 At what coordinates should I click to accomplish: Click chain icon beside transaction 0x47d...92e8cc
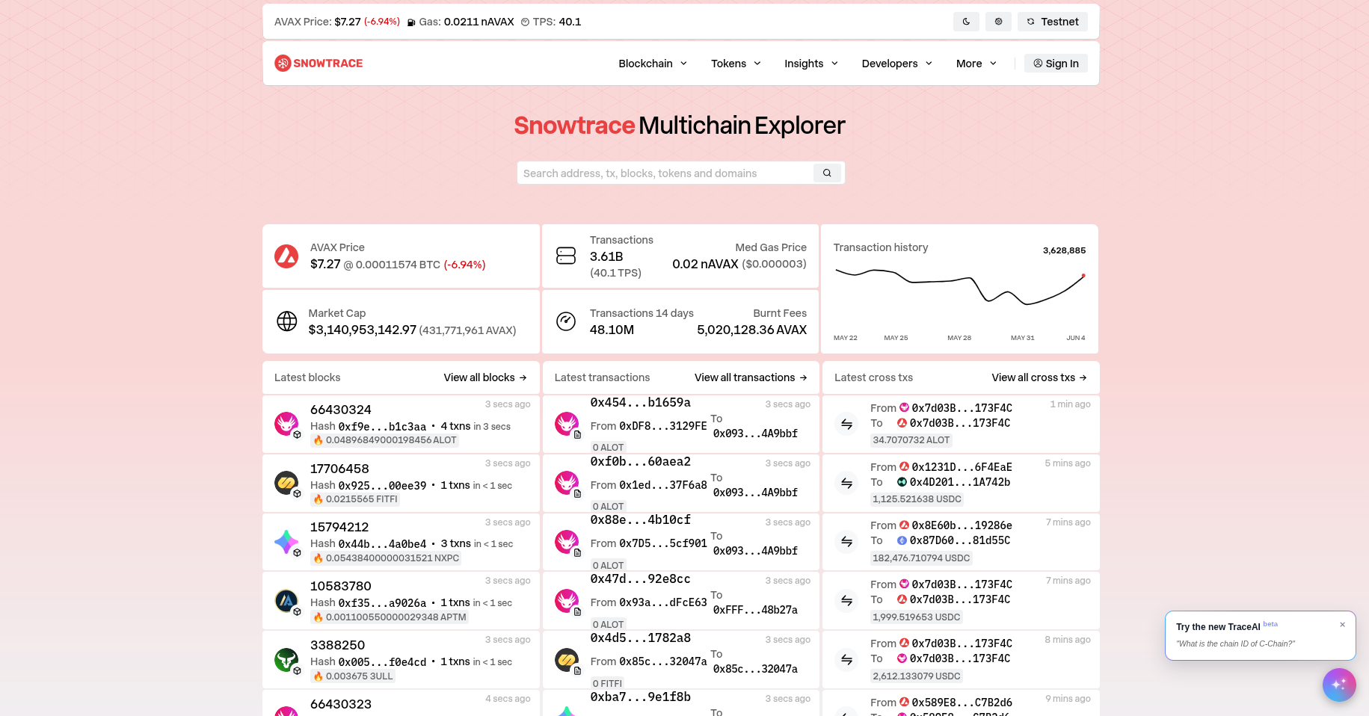(567, 600)
